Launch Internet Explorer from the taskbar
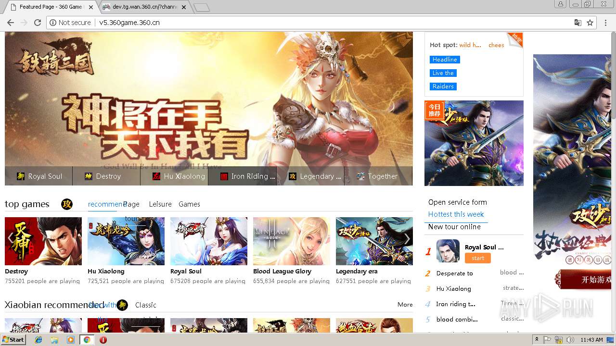 pos(38,340)
